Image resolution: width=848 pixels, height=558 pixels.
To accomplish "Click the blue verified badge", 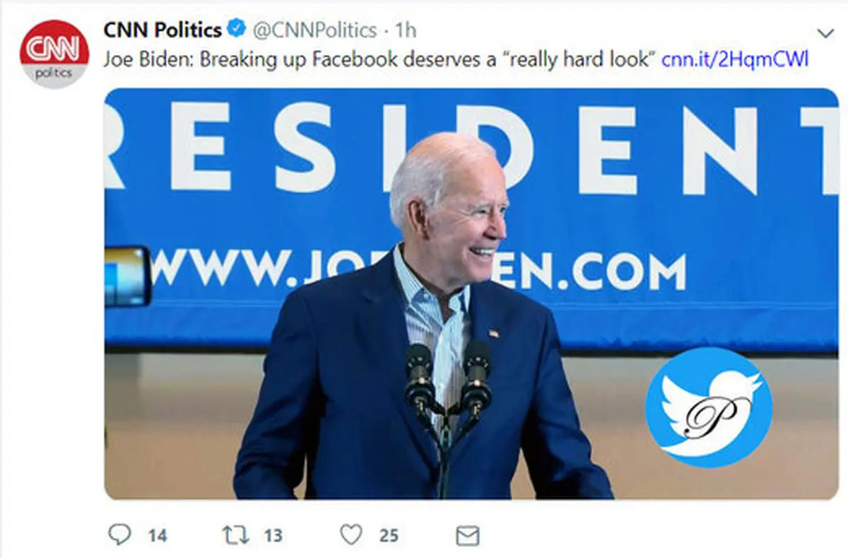I will [x=237, y=30].
